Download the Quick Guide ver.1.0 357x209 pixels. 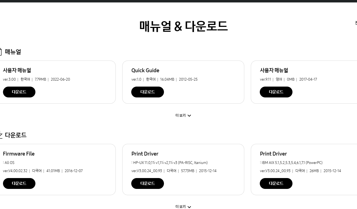tap(147, 92)
